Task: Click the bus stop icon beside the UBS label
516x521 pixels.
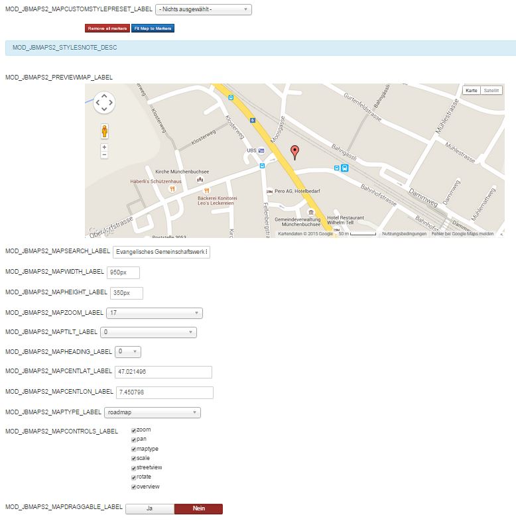Action: click(262, 166)
